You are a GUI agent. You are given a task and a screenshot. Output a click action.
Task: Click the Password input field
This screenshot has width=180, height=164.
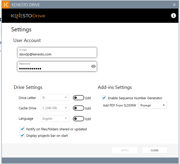pyautogui.click(x=57, y=66)
